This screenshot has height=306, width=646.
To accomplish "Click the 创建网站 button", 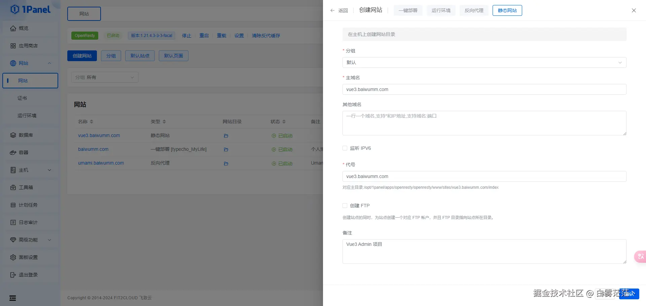I will tap(82, 56).
